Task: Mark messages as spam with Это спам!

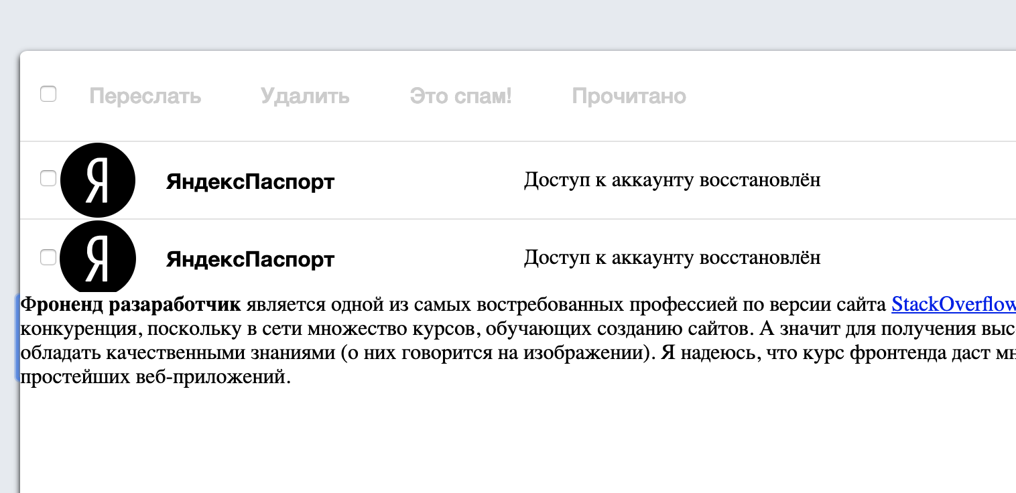Action: (x=460, y=96)
